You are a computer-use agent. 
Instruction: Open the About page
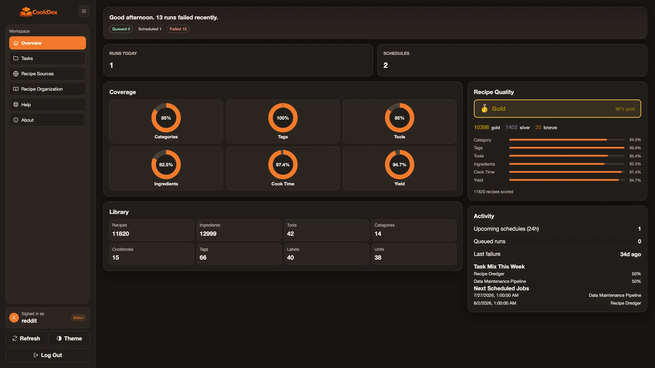pyautogui.click(x=47, y=120)
